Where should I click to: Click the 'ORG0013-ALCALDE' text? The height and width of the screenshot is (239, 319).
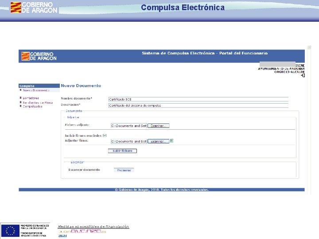pyautogui.click(x=289, y=72)
